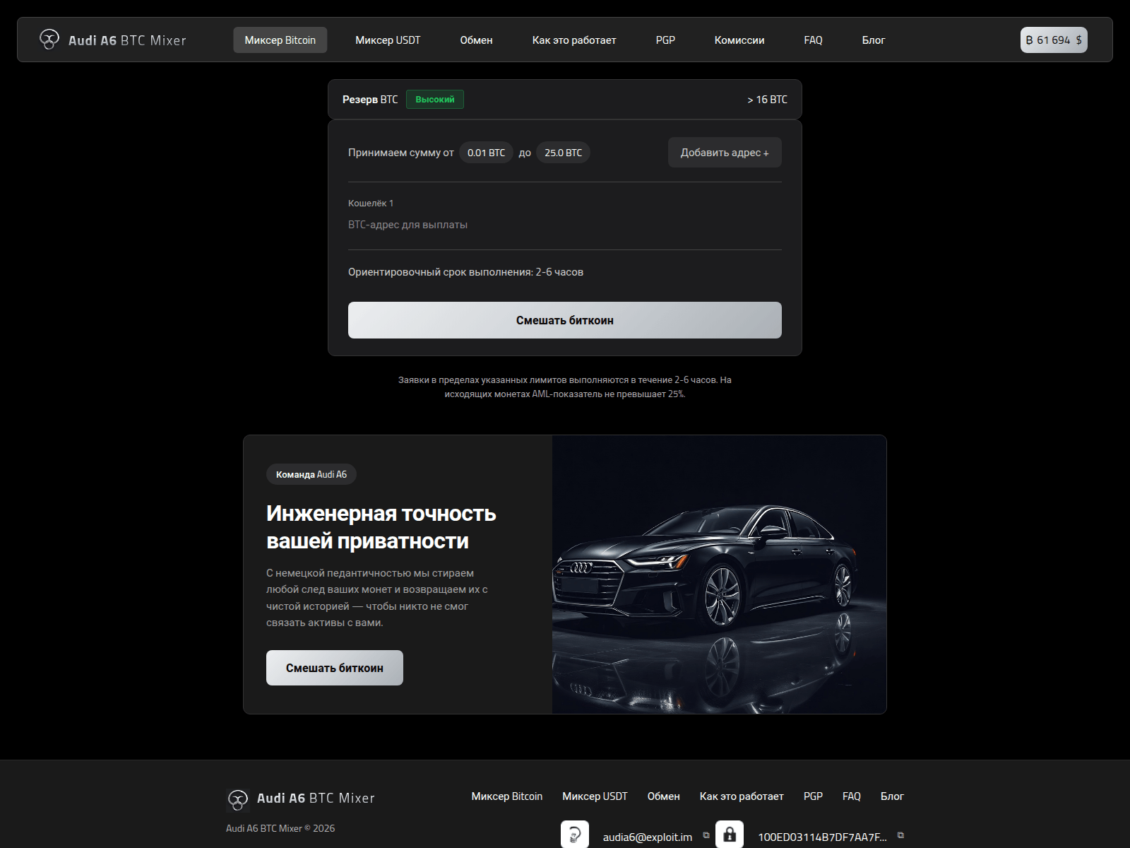Click the large Смешать биткоин form button

pos(565,320)
